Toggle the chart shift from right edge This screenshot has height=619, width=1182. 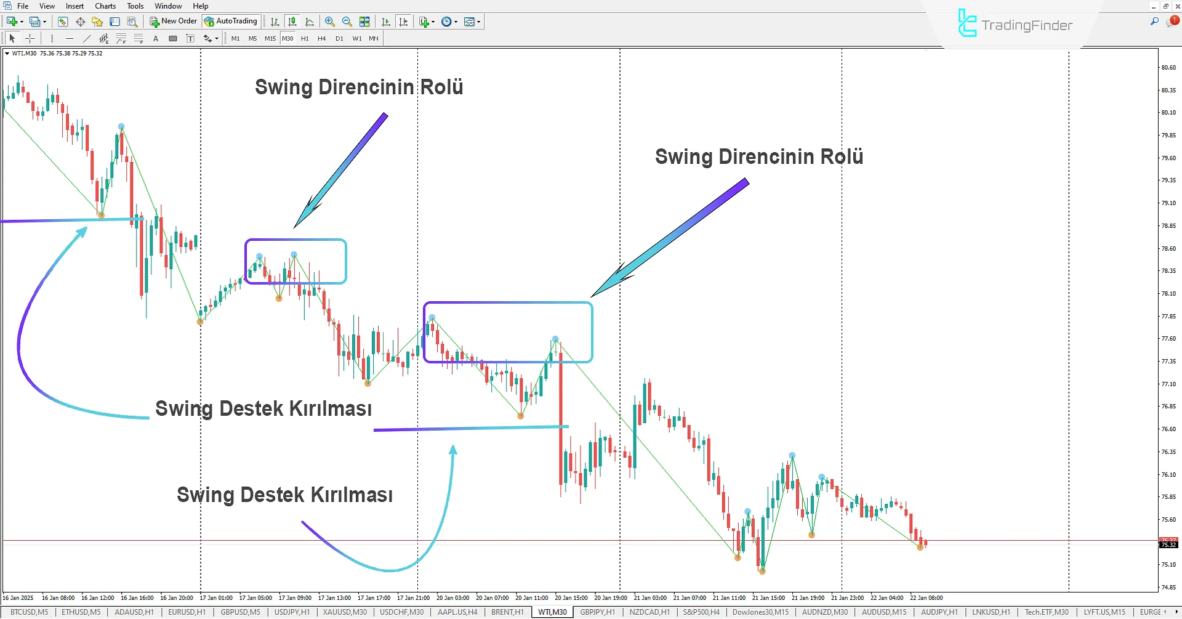coord(404,22)
